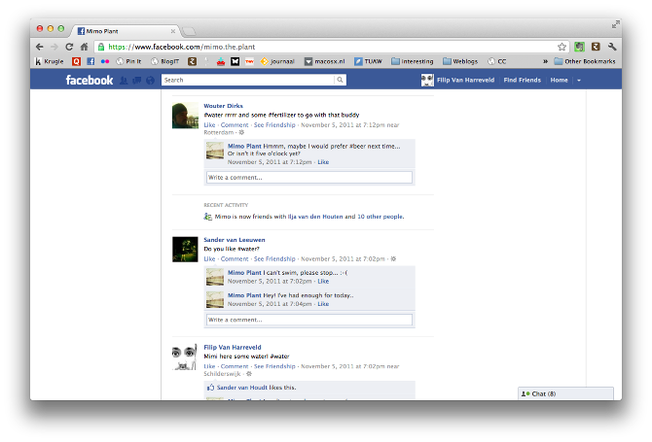Click the browser home button
The image size is (652, 442).
(85, 47)
